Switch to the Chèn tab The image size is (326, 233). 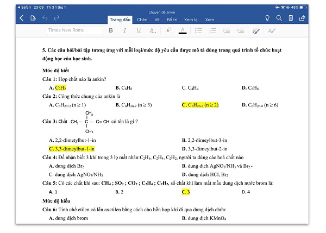142,20
